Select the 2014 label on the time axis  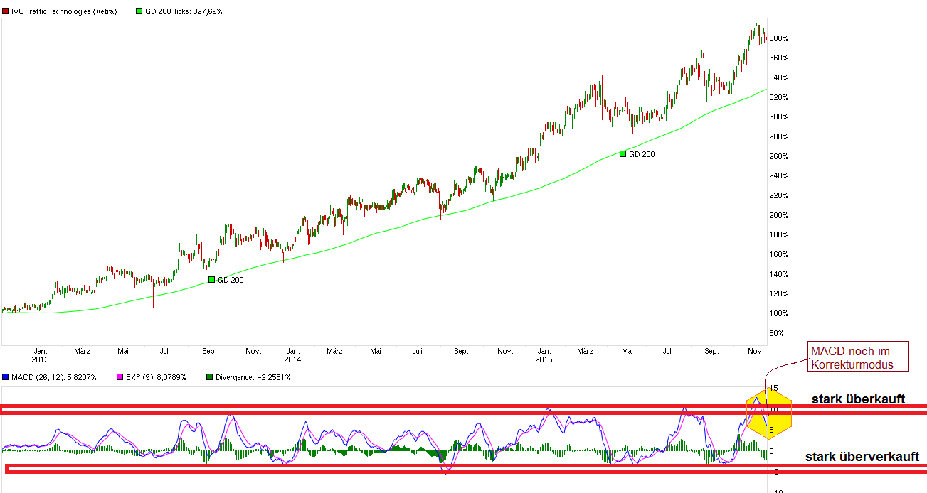coord(295,359)
